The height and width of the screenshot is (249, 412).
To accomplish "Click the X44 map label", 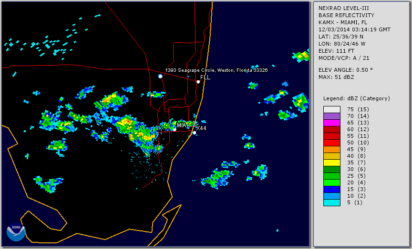I will click(201, 128).
